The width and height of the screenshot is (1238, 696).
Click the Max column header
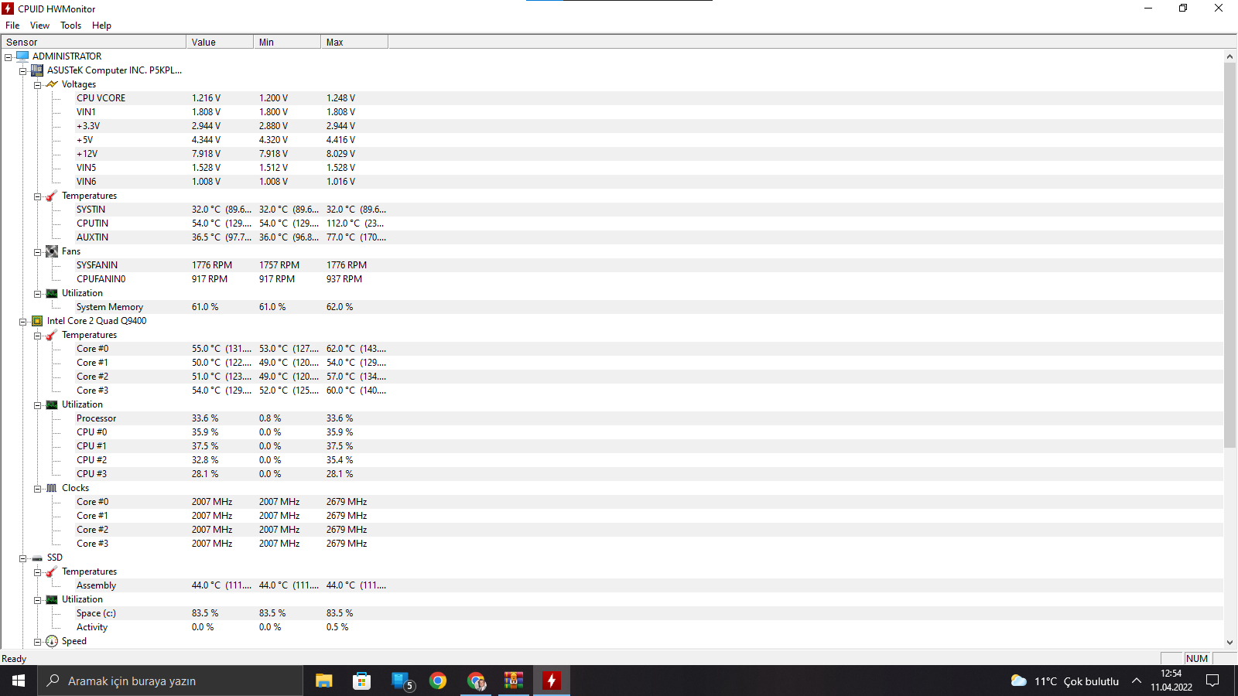pos(354,42)
